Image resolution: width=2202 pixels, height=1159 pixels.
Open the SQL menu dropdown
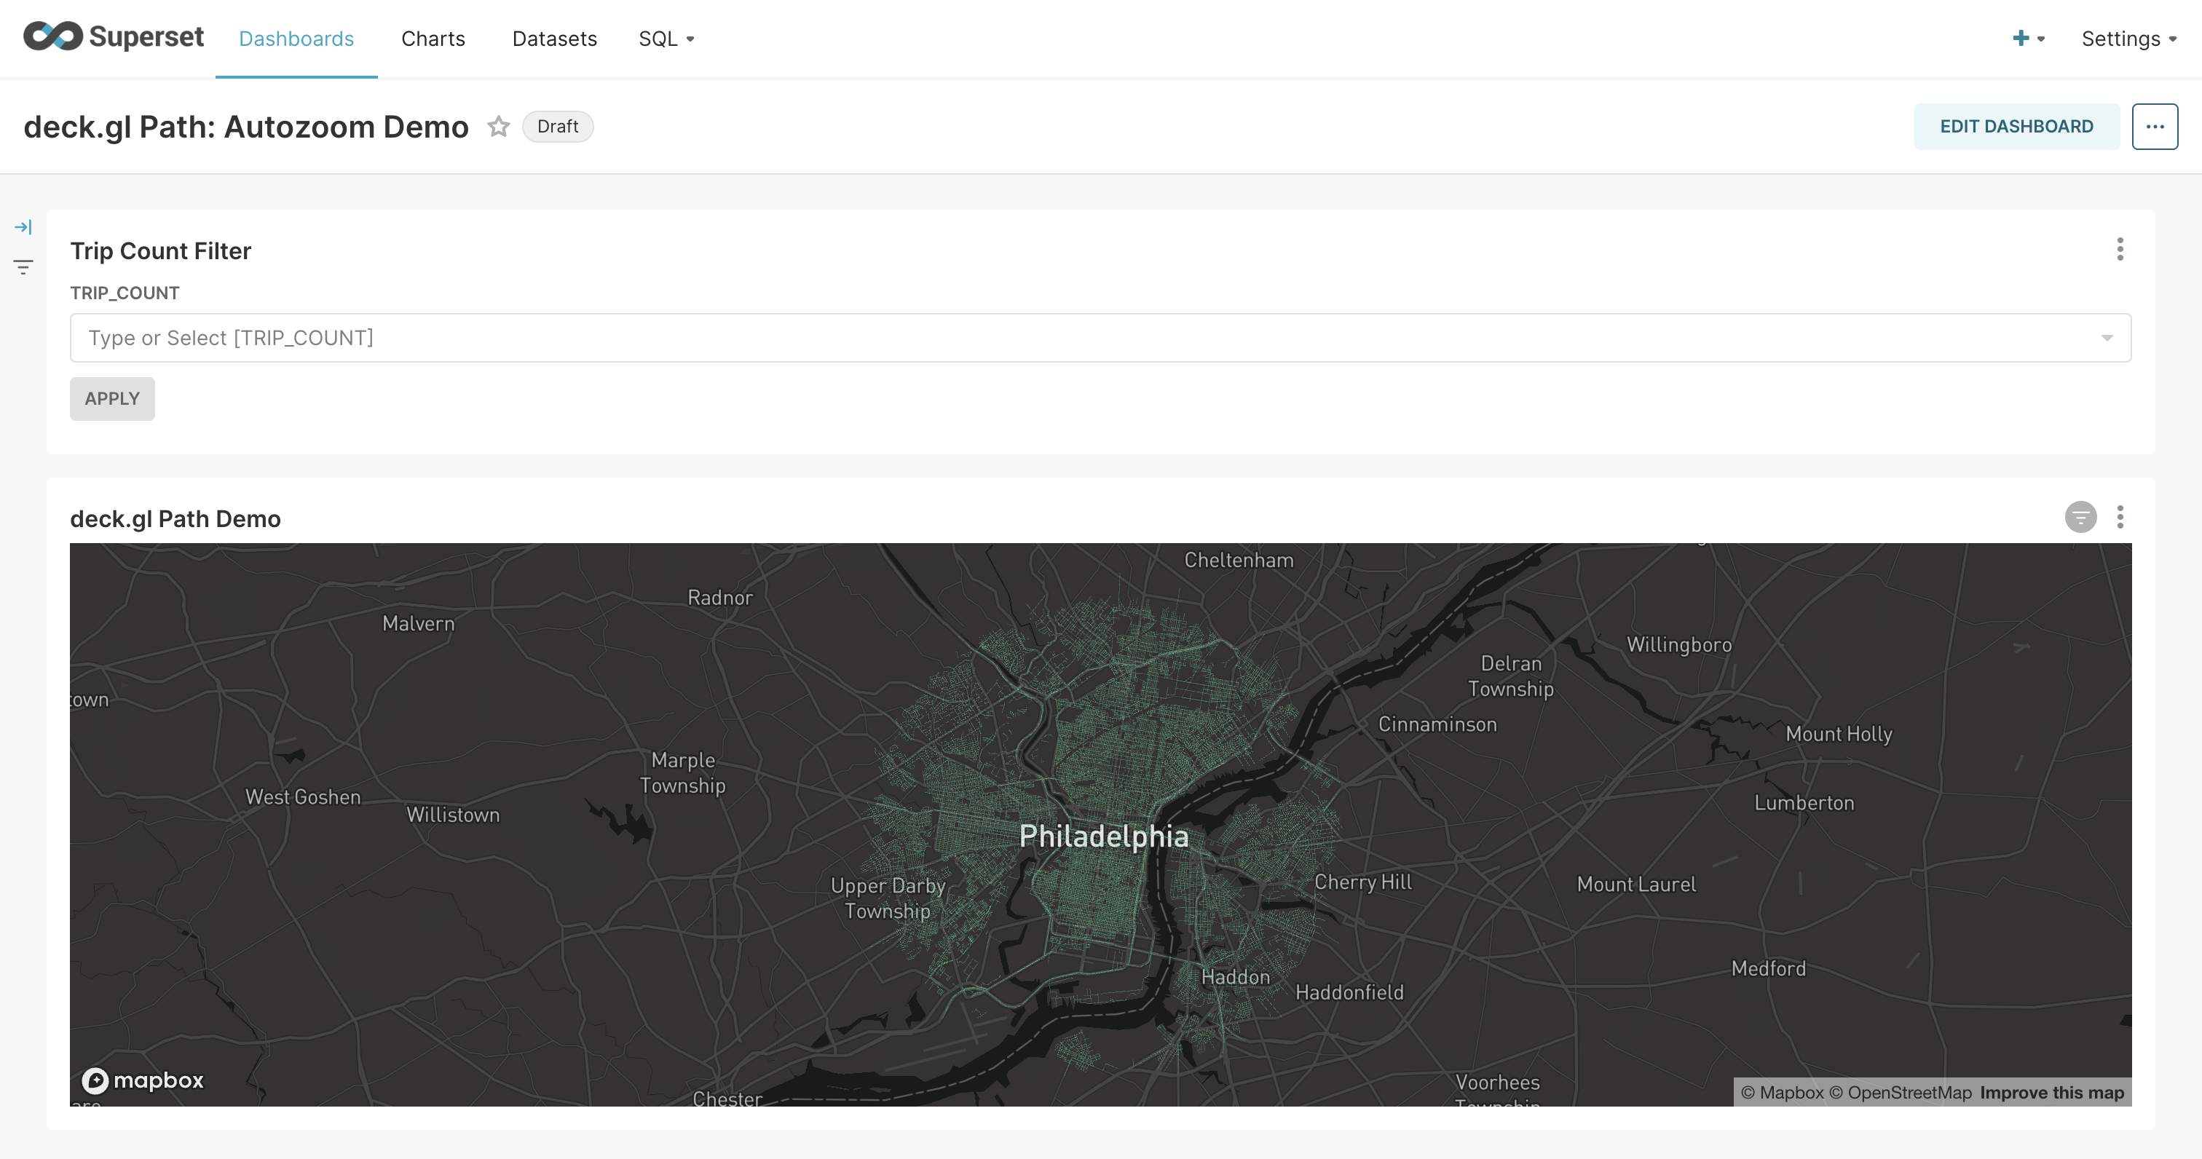tap(666, 39)
